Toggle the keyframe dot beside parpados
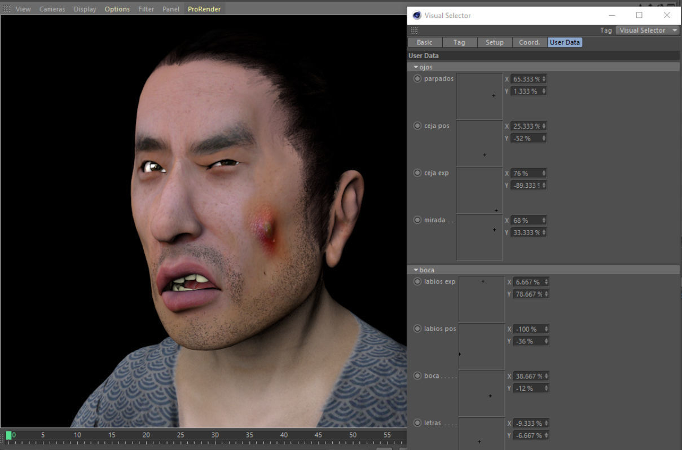 [x=417, y=78]
